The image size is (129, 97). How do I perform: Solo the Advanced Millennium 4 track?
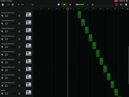[6, 23]
